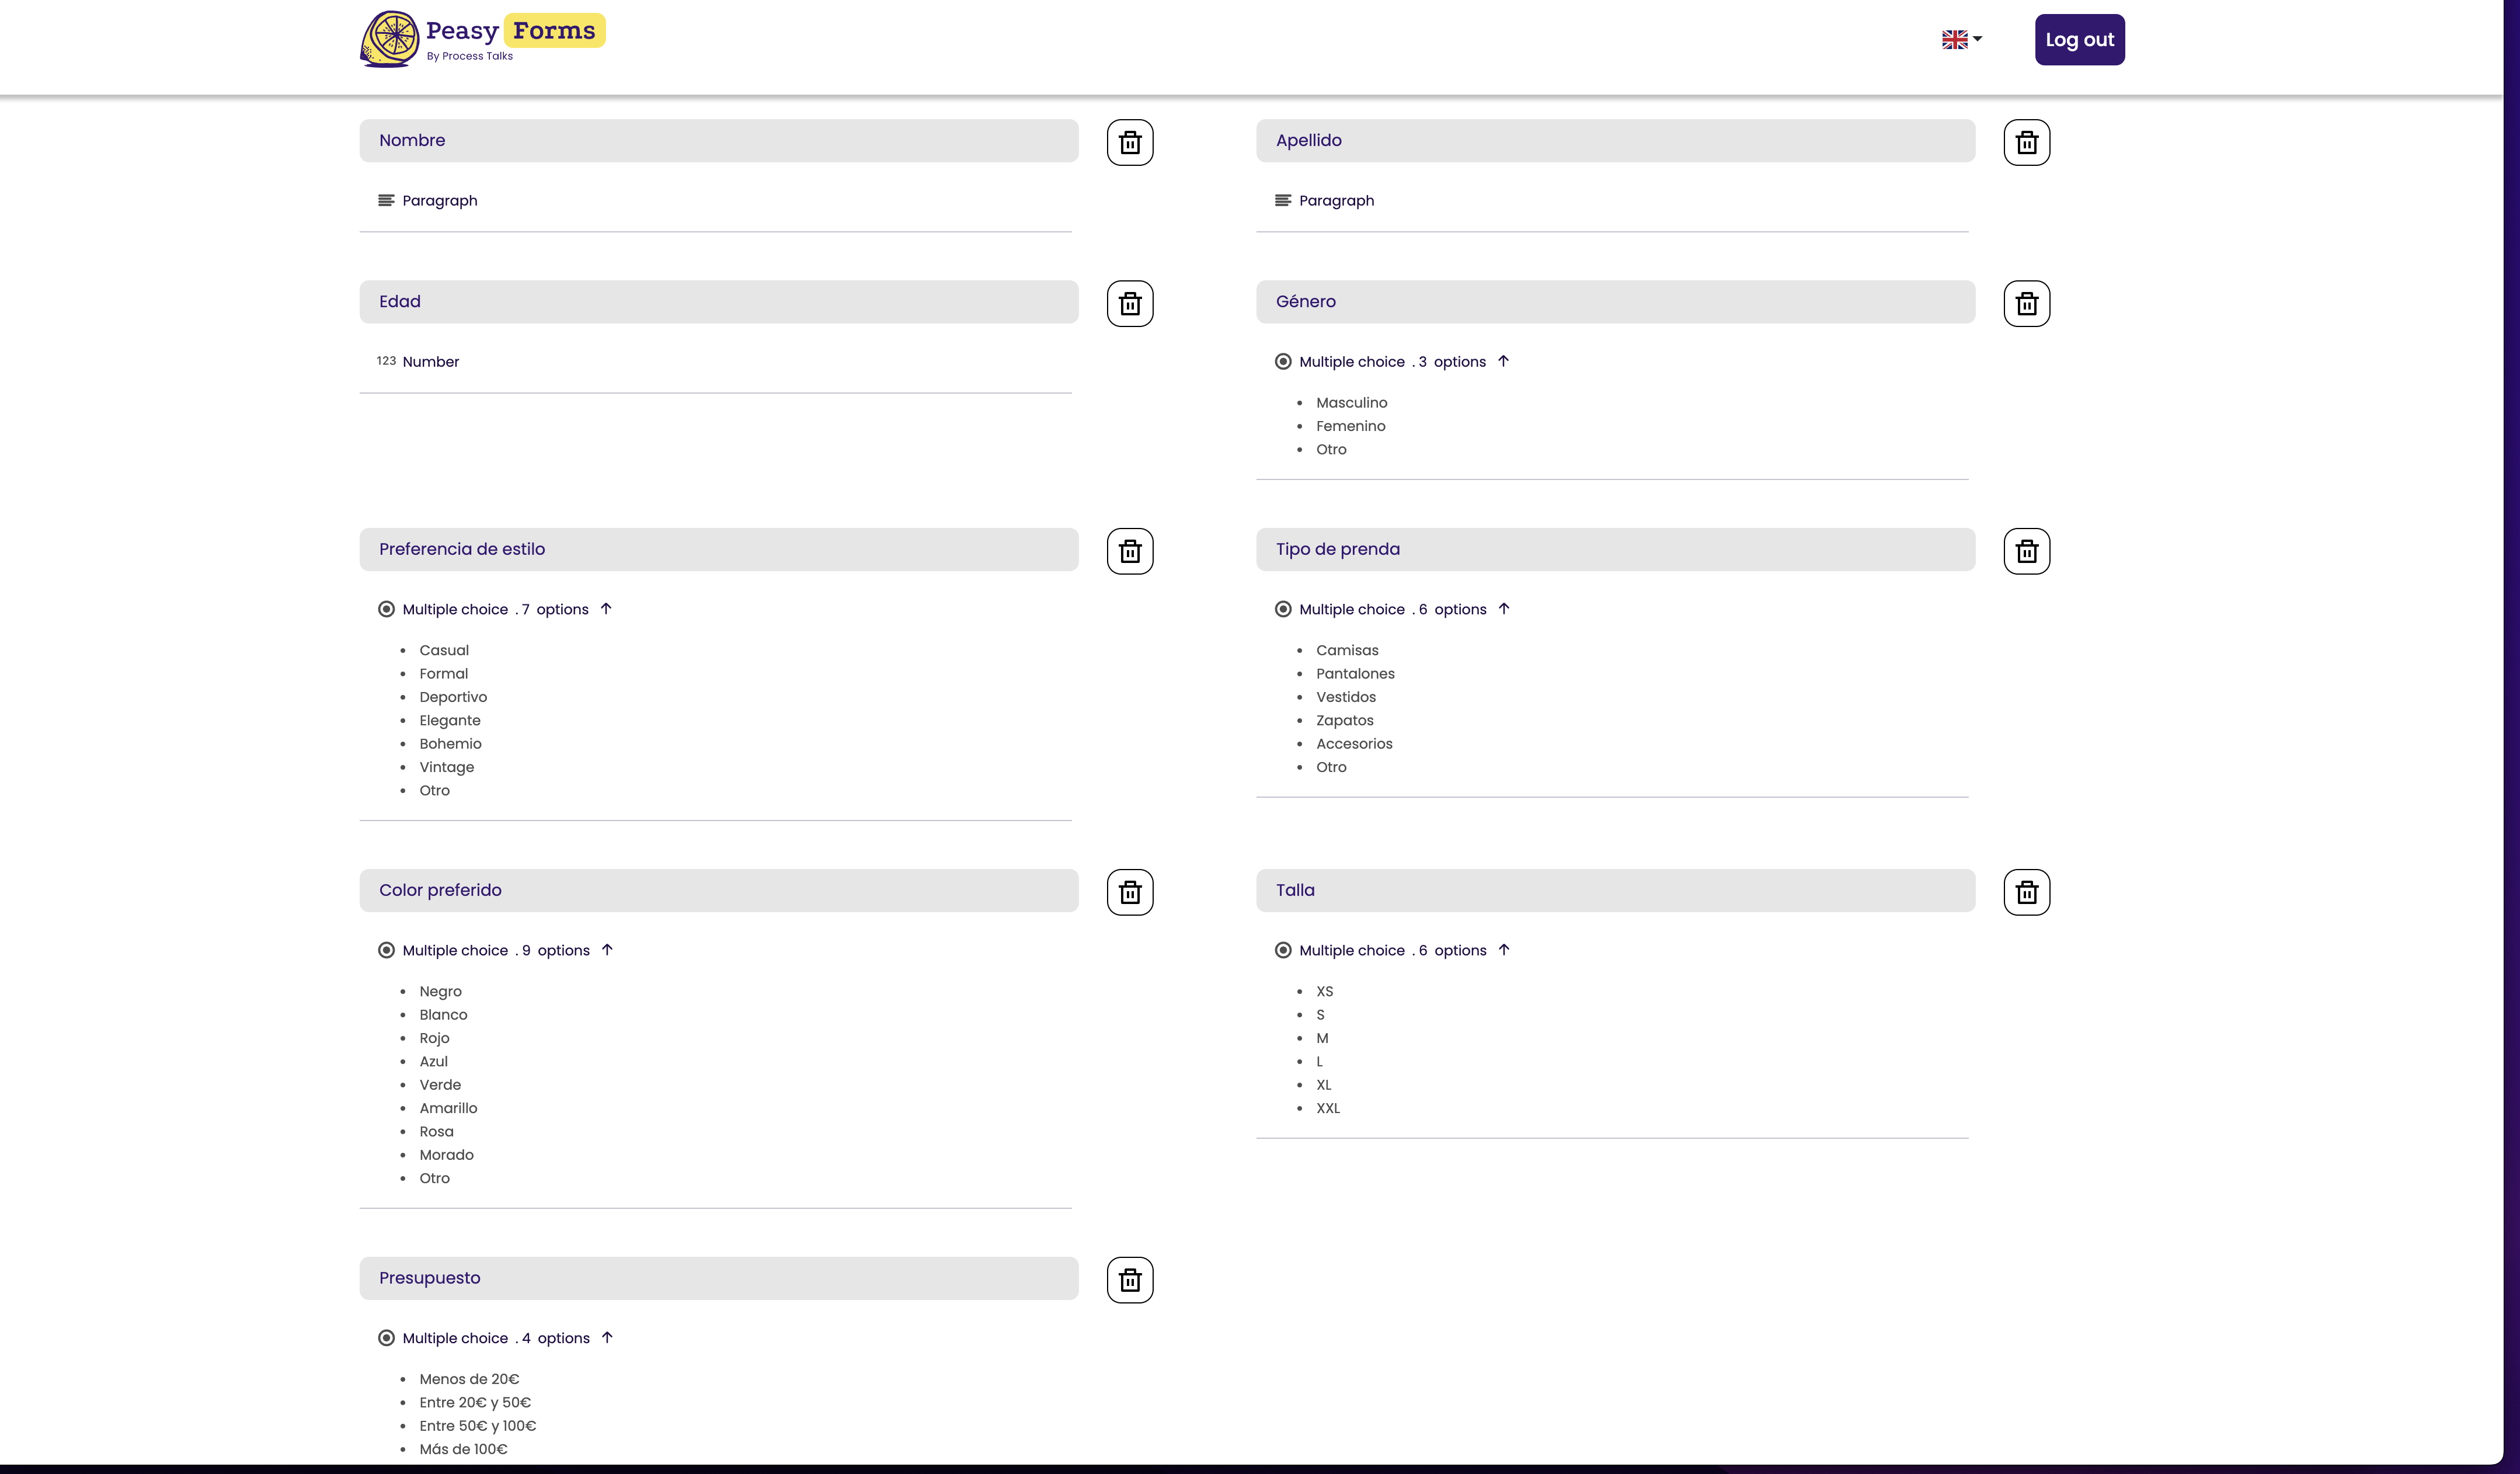This screenshot has height=1474, width=2520.
Task: Click the Masculino option
Action: (1352, 403)
